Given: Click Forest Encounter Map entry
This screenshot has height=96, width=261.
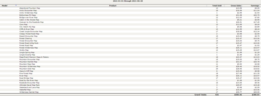Looking at the screenshot, I should (28, 41).
